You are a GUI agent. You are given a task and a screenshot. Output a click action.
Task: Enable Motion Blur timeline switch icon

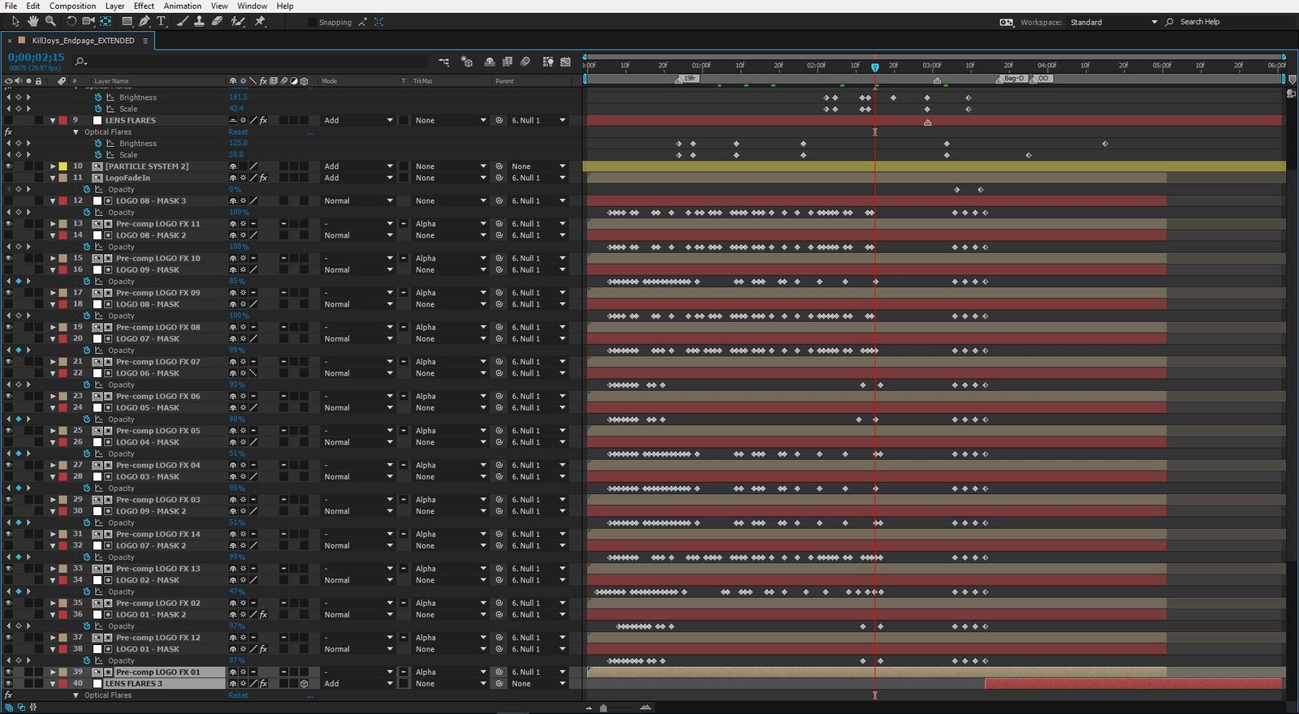tap(525, 62)
